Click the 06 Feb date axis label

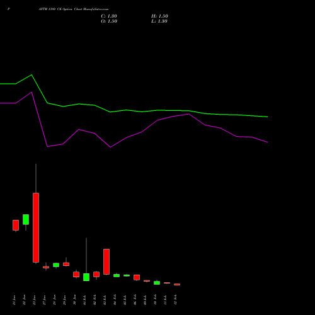point(135,300)
